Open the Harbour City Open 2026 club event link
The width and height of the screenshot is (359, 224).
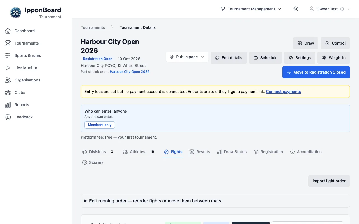(130, 72)
